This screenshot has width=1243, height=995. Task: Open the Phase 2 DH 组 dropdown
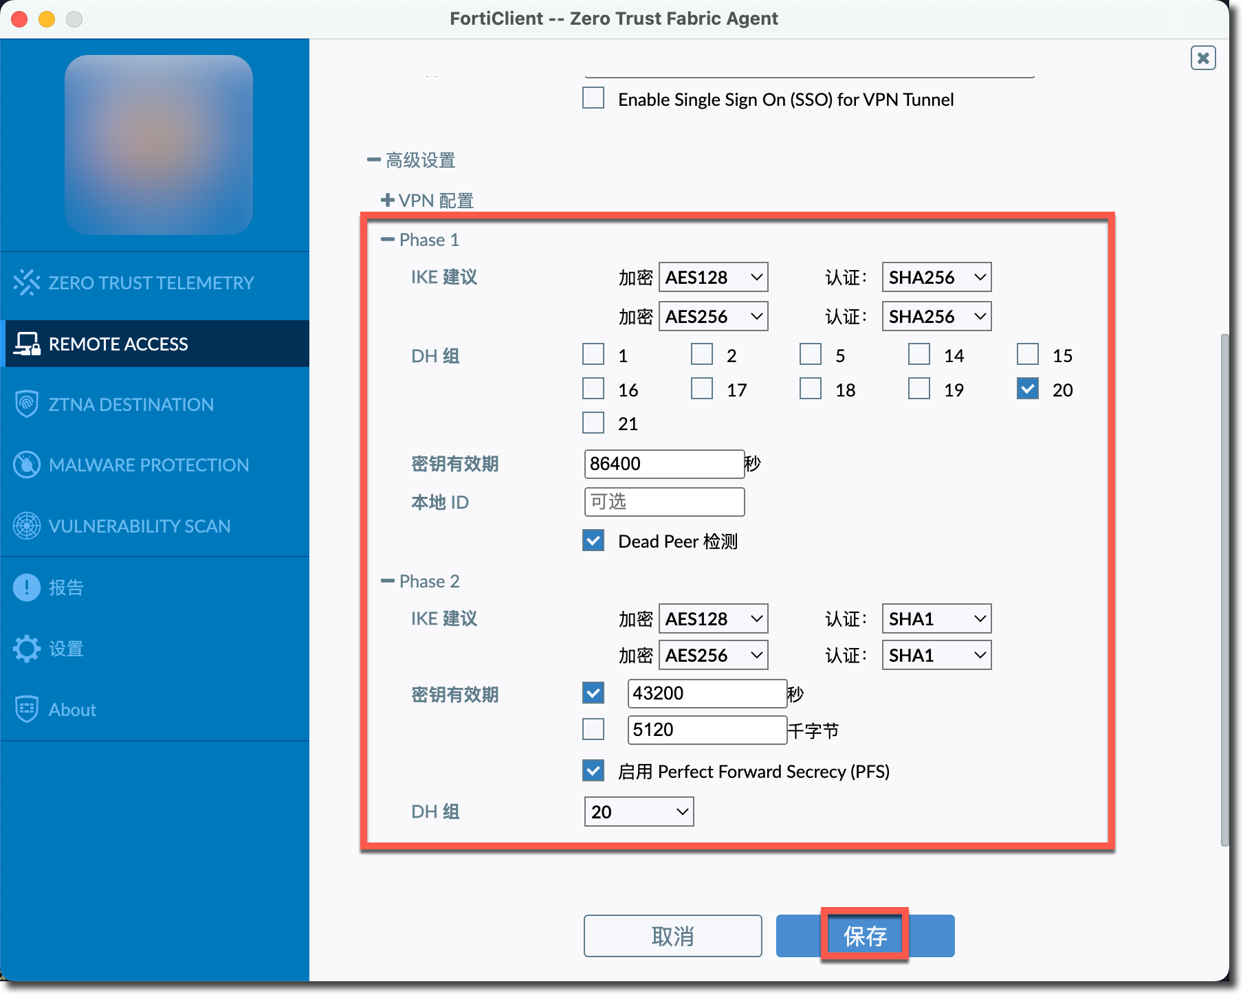[639, 812]
